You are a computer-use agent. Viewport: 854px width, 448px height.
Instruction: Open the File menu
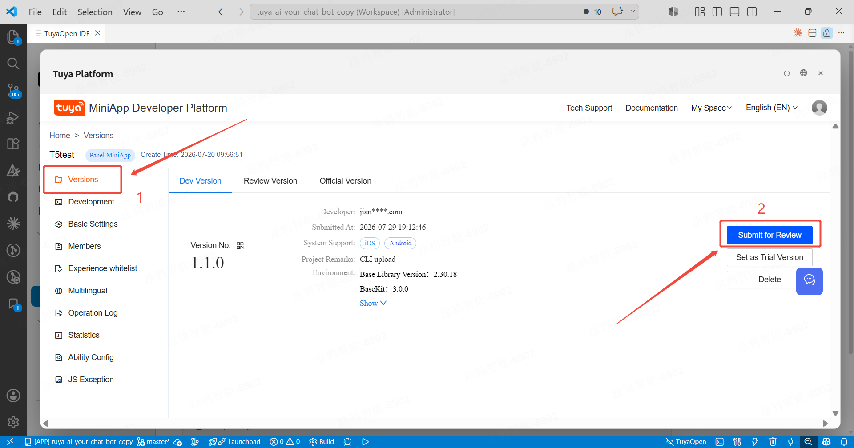click(35, 12)
